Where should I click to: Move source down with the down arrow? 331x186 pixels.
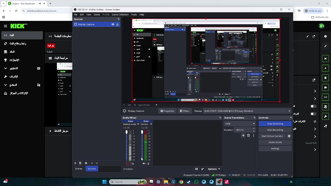point(97,163)
